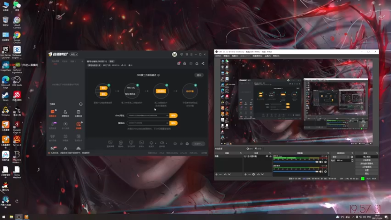This screenshot has width=391, height=220.
Task: Exit OBS third-party mode with top-right button
Action: pos(199,75)
